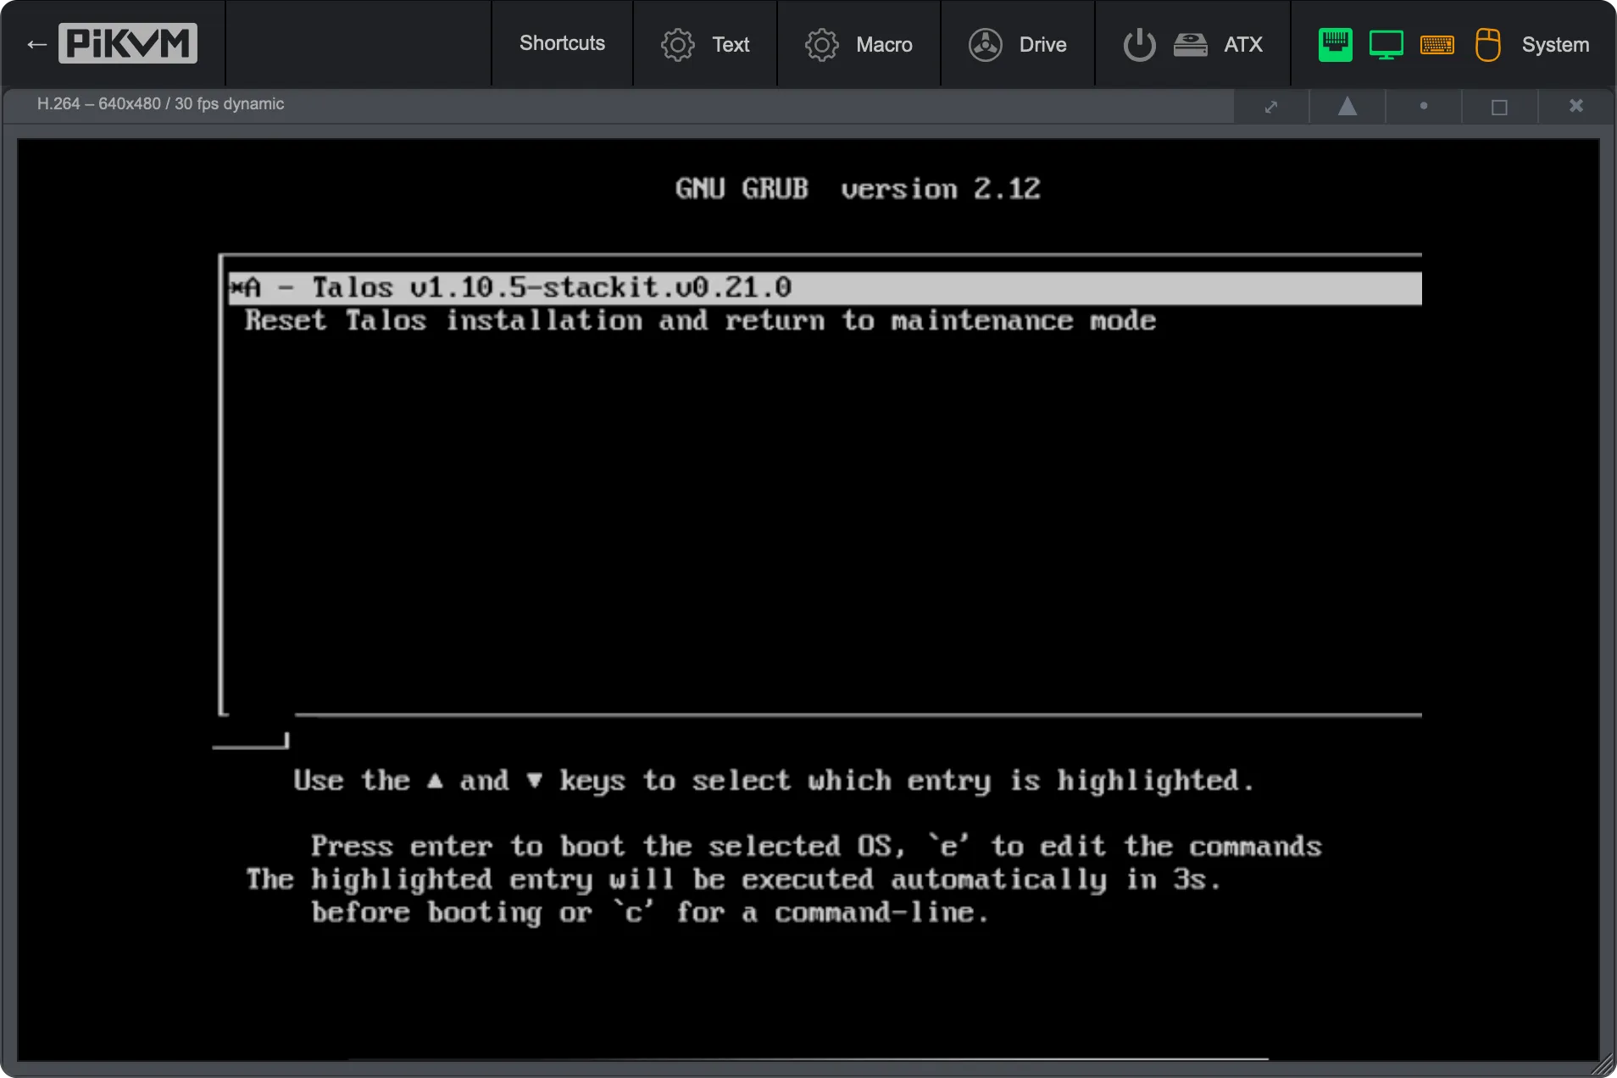Click the Macro gear icon
Screen dimensions: 1617x1078
click(x=821, y=44)
